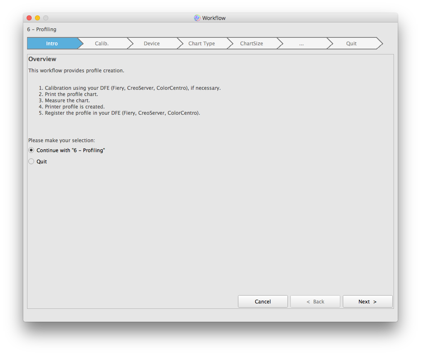Open the Chart Type step
The image size is (421, 355).
point(202,44)
